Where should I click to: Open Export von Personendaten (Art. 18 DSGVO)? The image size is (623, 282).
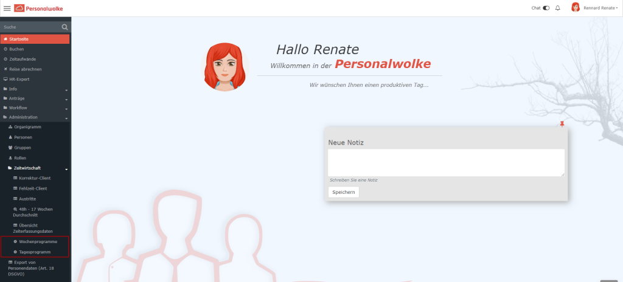(x=30, y=268)
